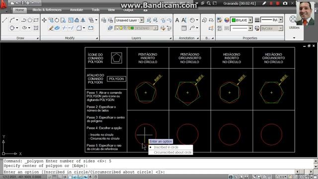318x179 pixels.
Task: Select the Ellipse tool
Action: point(24,28)
